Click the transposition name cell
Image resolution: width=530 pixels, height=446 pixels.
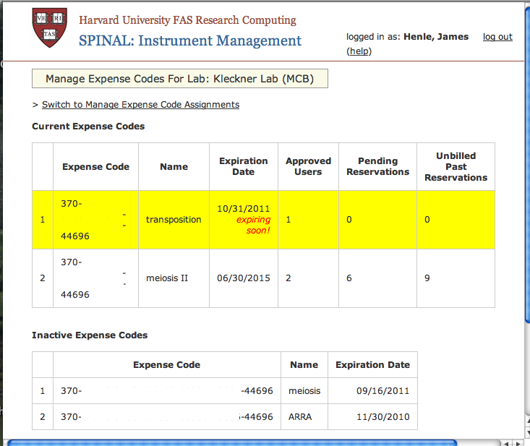[x=174, y=220]
